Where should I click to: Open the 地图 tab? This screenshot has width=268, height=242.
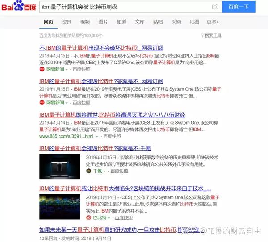pos(194,22)
